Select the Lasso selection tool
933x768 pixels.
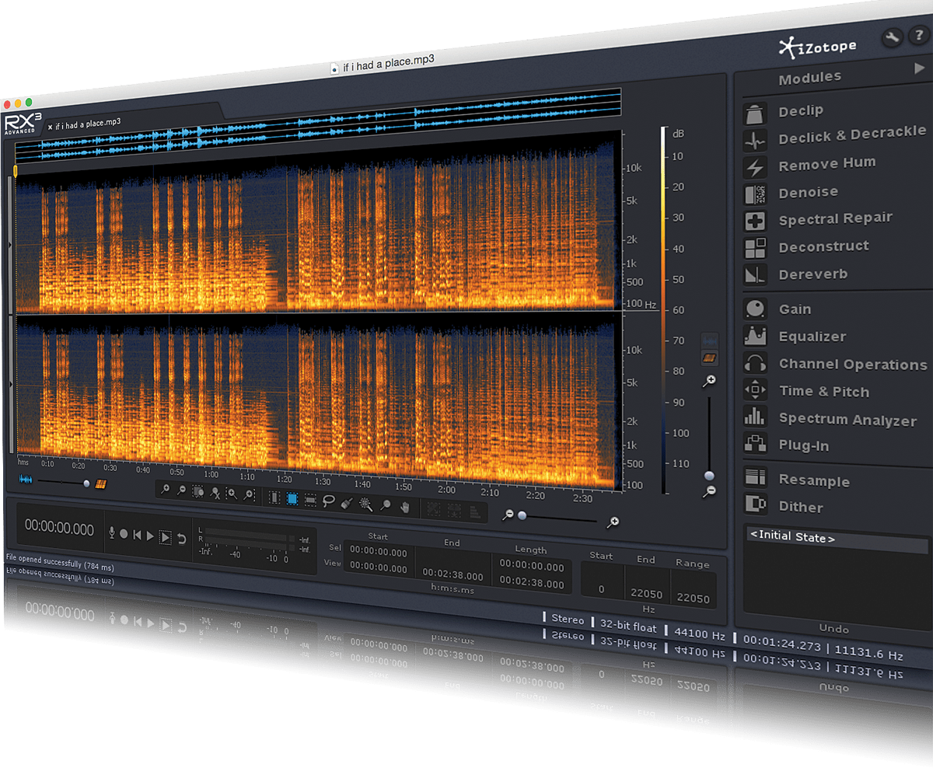pos(329,502)
